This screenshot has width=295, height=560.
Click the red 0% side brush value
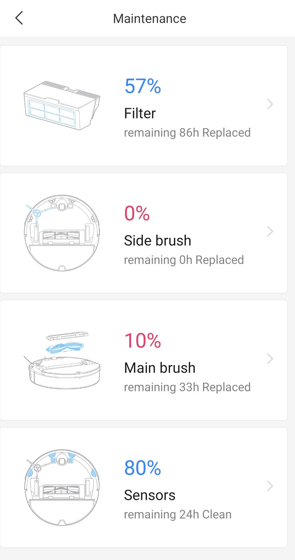[x=137, y=213]
